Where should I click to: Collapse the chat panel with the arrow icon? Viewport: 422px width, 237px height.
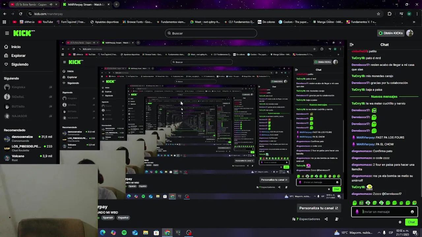pyautogui.click(x=351, y=44)
